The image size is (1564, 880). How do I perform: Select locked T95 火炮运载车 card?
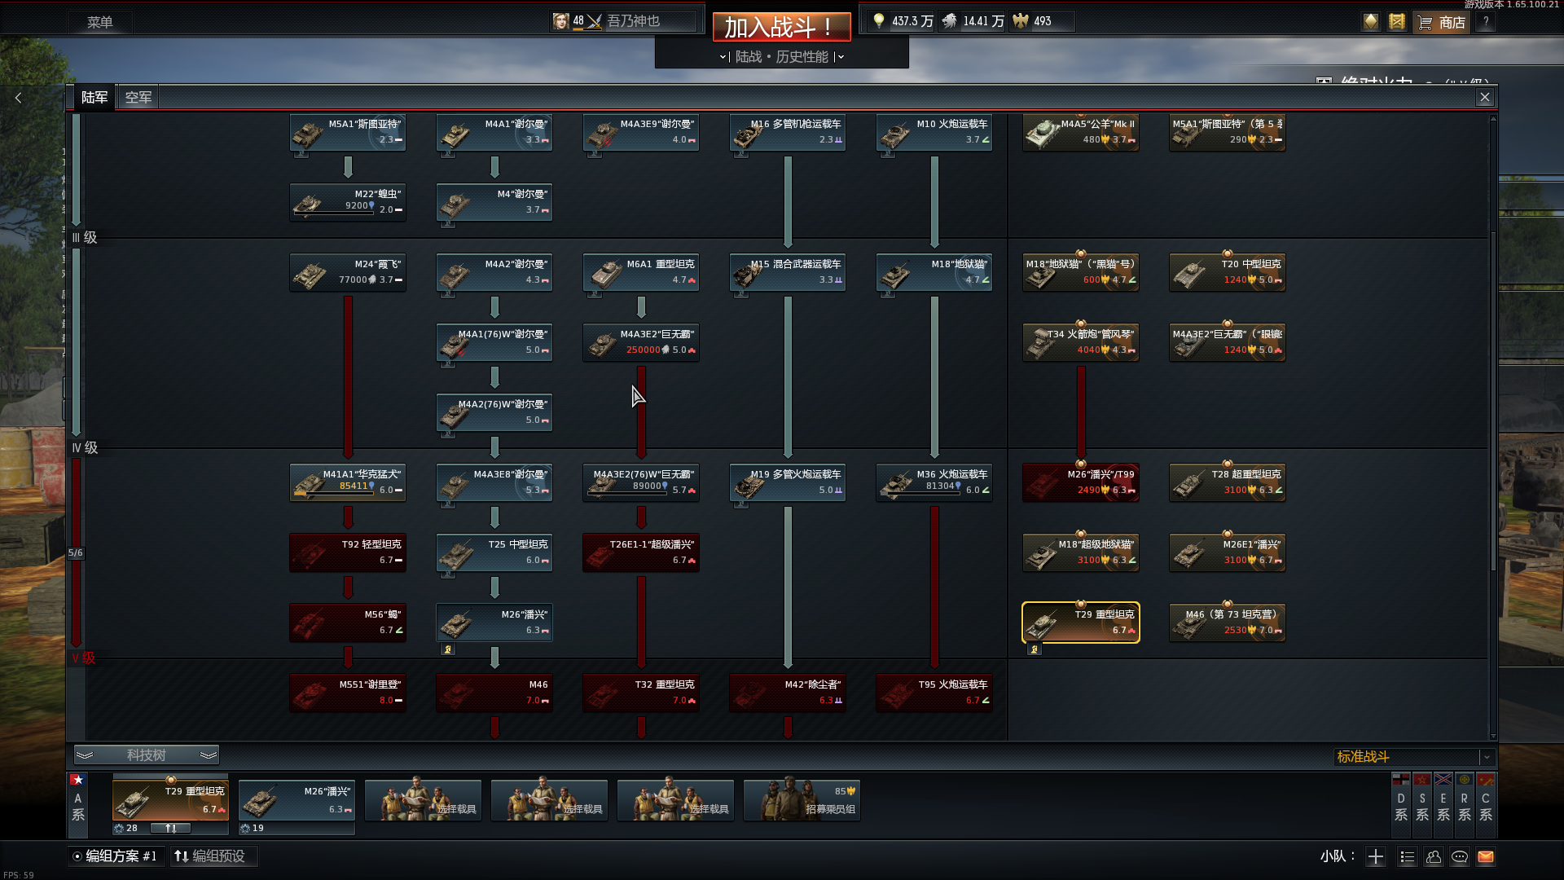pyautogui.click(x=934, y=693)
